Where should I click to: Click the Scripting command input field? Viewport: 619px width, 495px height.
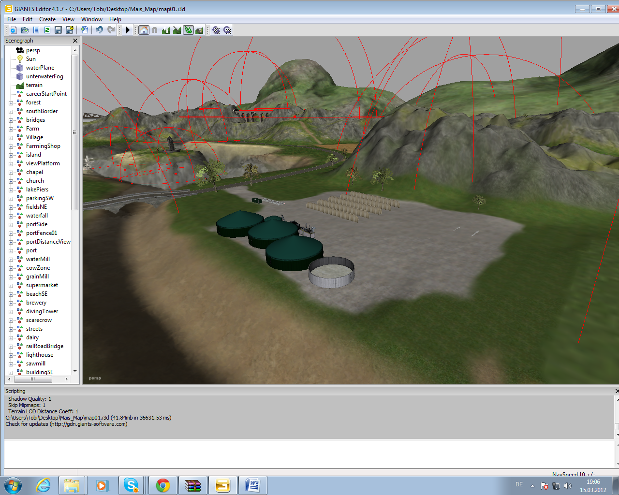pos(309,453)
